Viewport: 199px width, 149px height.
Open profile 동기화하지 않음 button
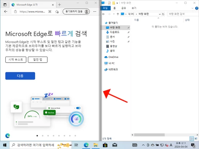point(76,11)
